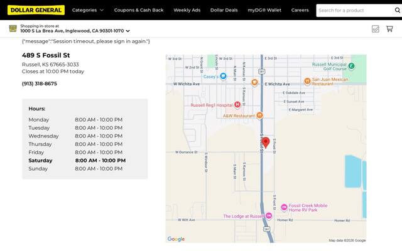Click Monday hours row
The width and height of the screenshot is (402, 251).
click(75, 120)
